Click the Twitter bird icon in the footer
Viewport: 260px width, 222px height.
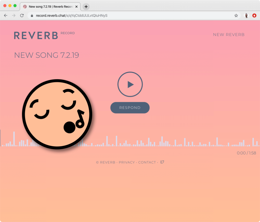(x=162, y=162)
